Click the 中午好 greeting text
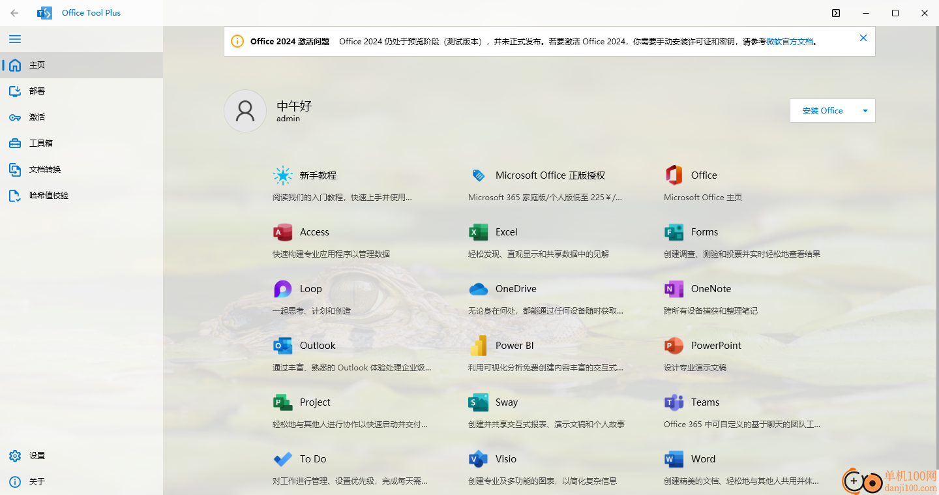Viewport: 939px width, 495px height. [x=295, y=106]
